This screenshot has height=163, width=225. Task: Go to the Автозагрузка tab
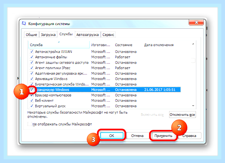87,34
